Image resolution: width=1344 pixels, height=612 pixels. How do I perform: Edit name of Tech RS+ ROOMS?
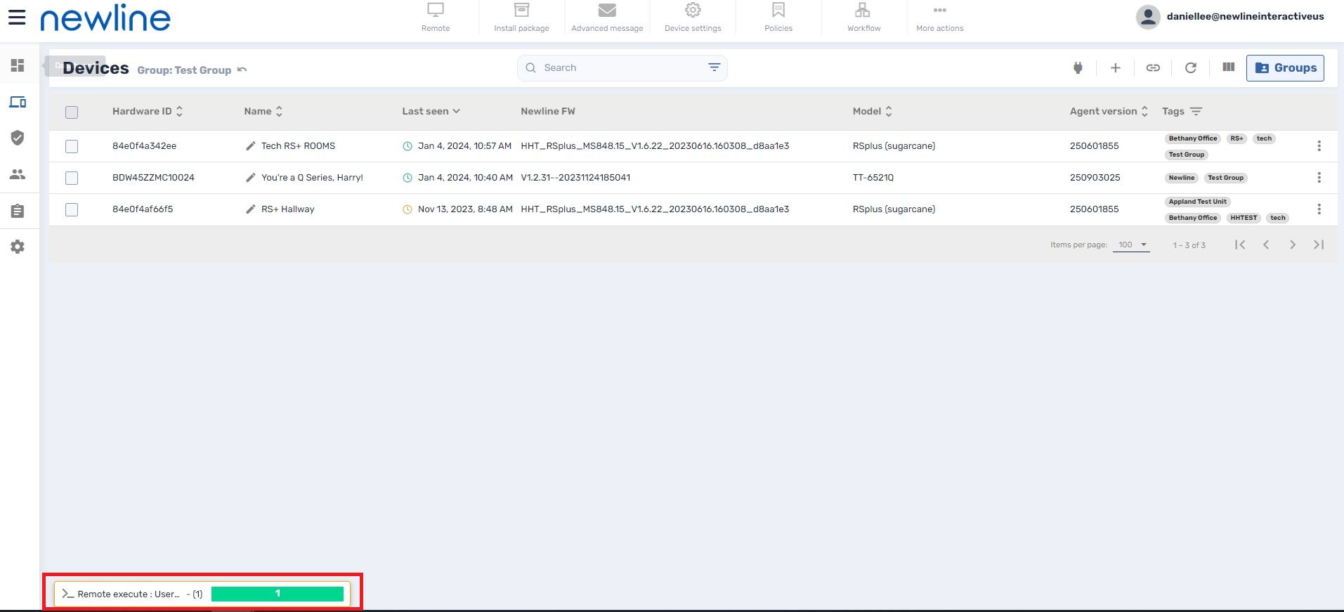250,146
